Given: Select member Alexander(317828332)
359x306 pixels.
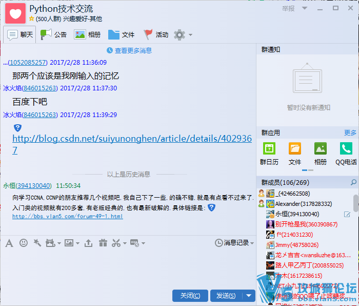Looking at the screenshot, I should (x=304, y=204).
